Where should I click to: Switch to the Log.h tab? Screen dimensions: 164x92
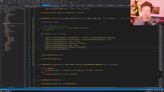point(78,5)
